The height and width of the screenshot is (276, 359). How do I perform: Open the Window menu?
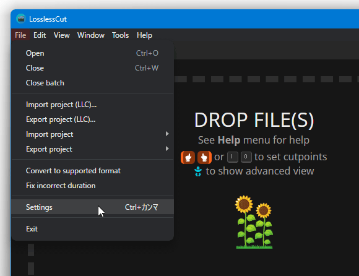click(x=91, y=35)
